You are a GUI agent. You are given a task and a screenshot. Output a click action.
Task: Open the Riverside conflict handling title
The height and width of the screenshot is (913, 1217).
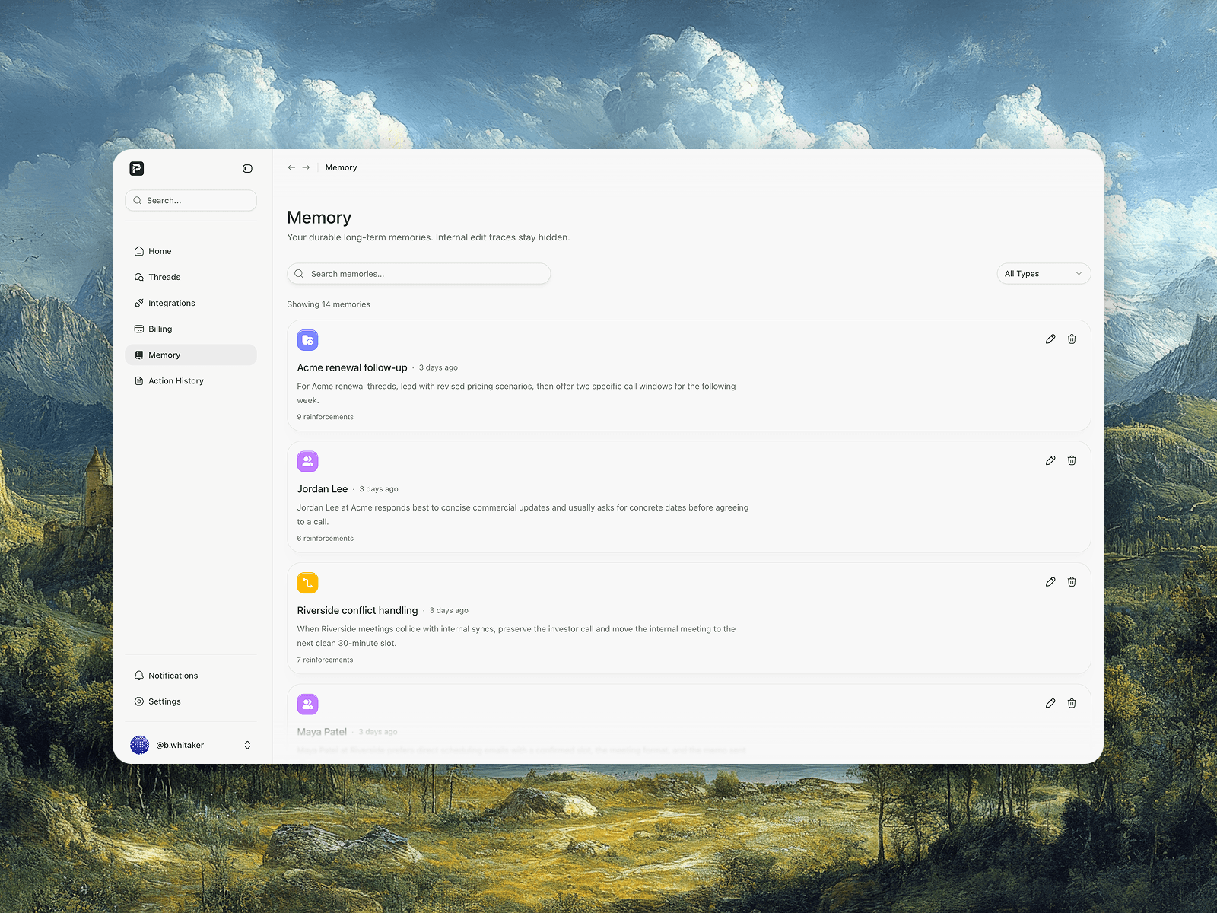(x=357, y=610)
